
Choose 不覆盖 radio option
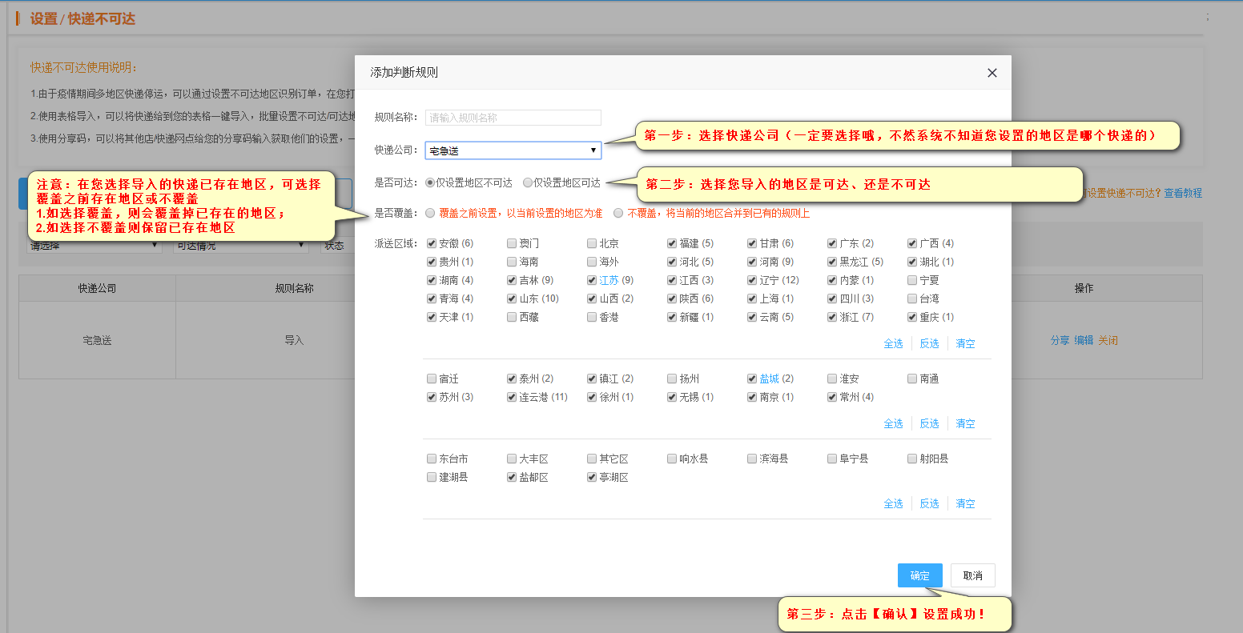618,213
